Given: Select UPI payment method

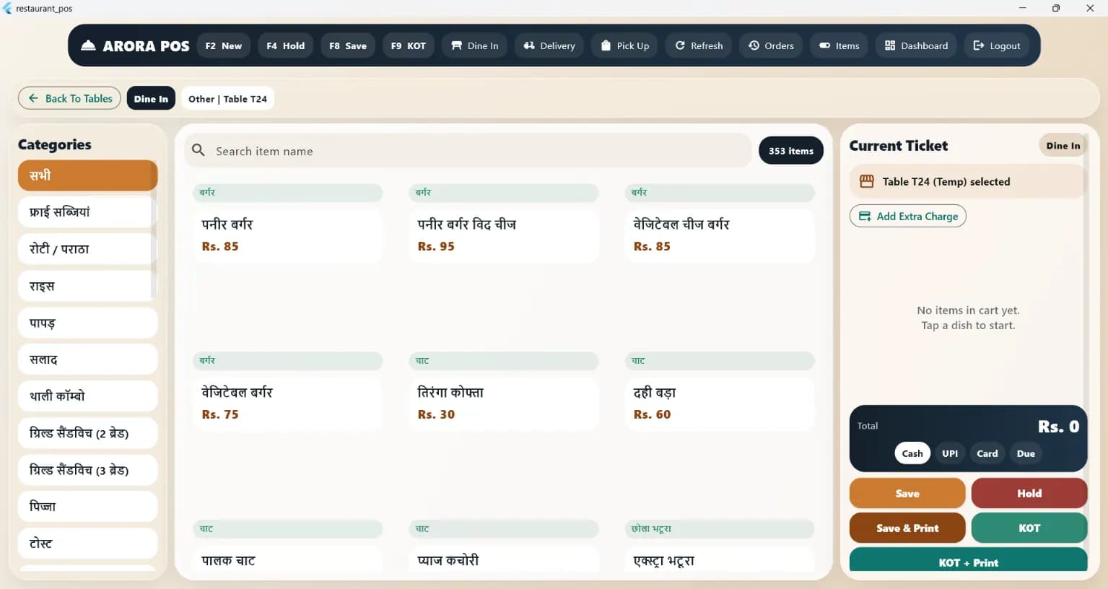Looking at the screenshot, I should pyautogui.click(x=950, y=453).
